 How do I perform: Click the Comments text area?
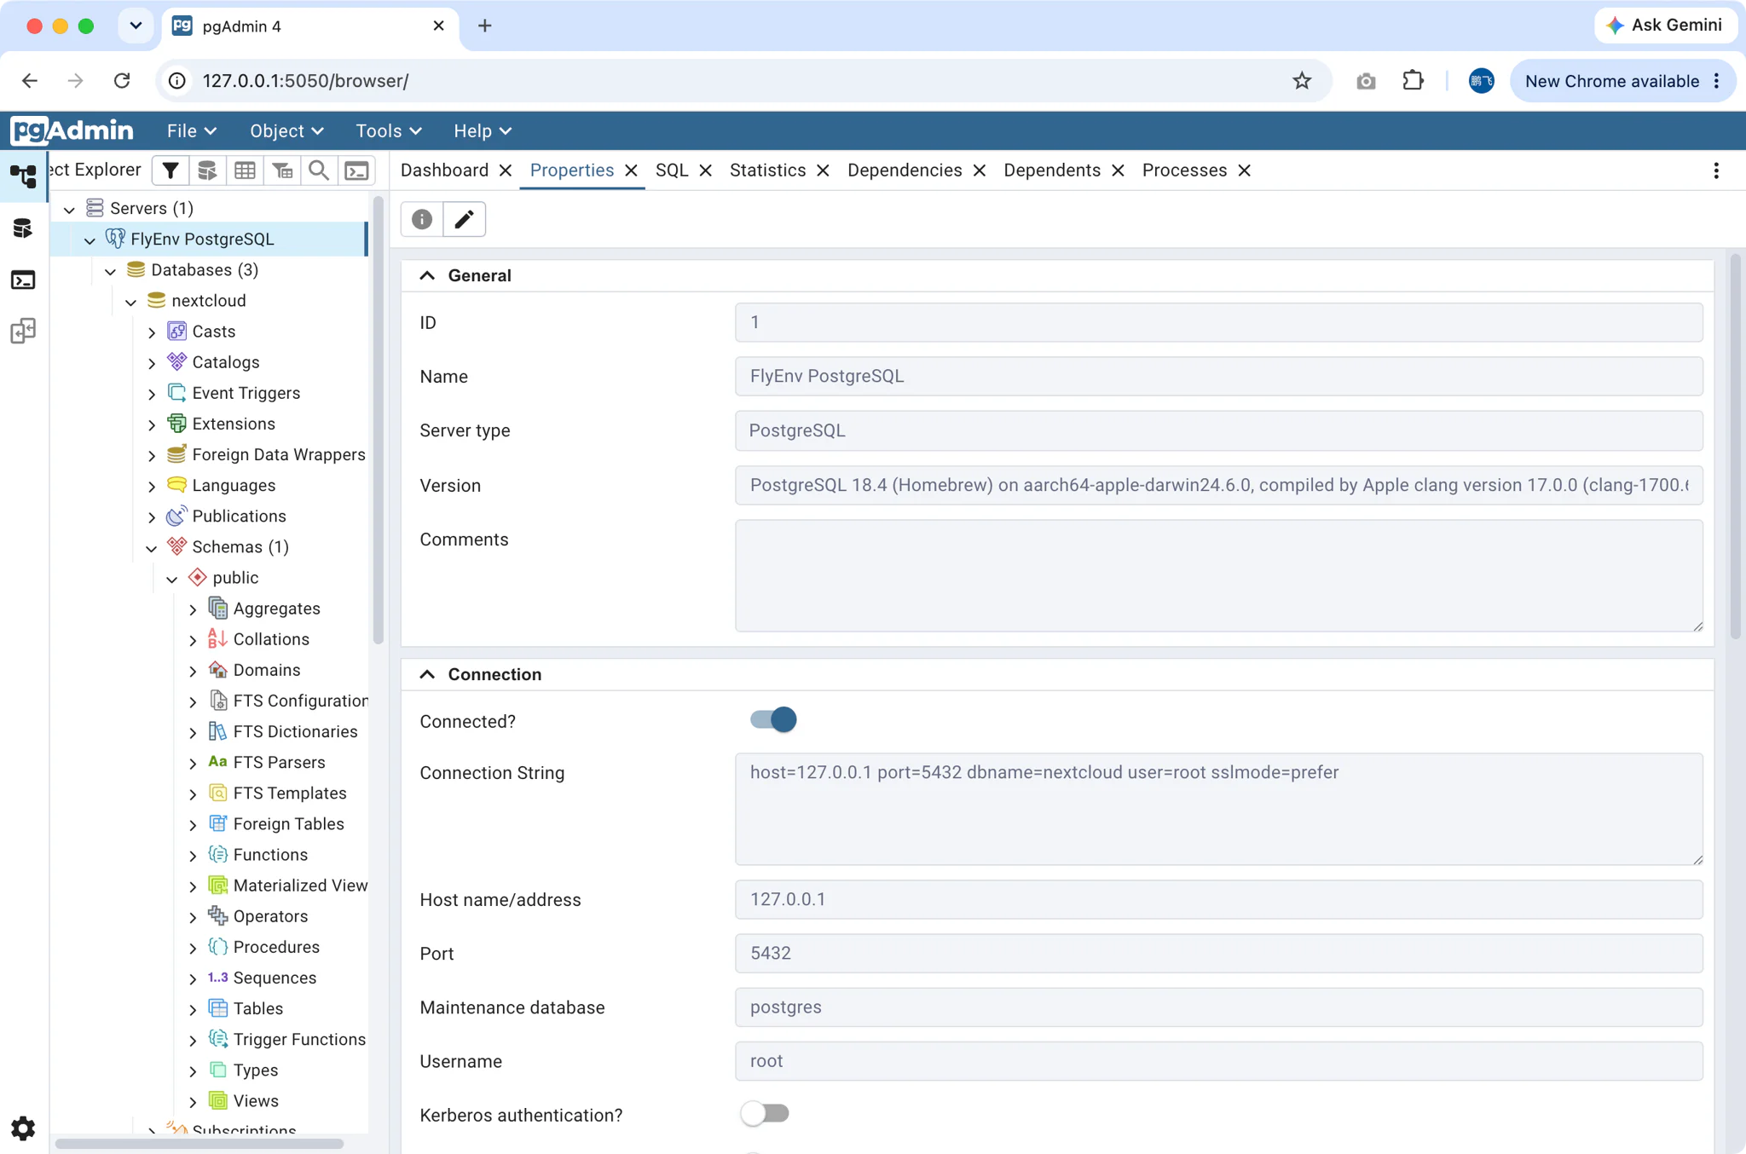pyautogui.click(x=1218, y=575)
